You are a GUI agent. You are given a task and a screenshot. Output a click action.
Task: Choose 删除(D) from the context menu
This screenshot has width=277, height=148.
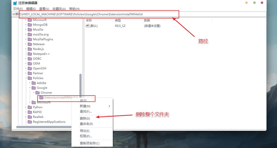85,118
